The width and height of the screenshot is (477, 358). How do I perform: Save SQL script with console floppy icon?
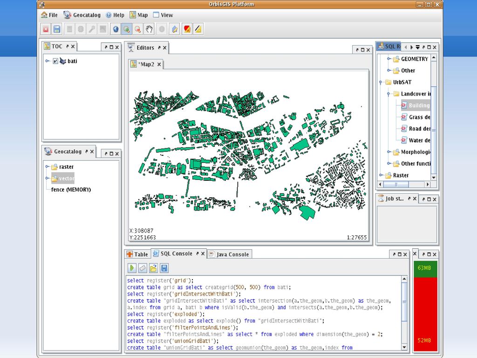tap(164, 268)
